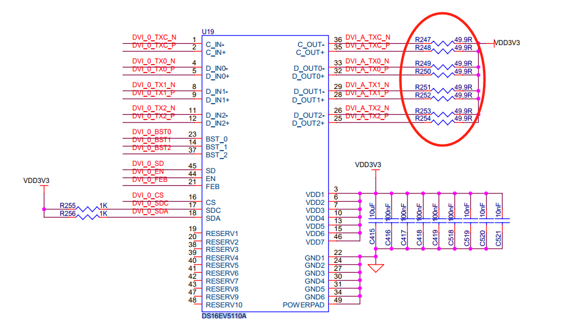This screenshot has width=586, height=333.
Task: Select the RESERV10 pin name
Action: click(224, 305)
